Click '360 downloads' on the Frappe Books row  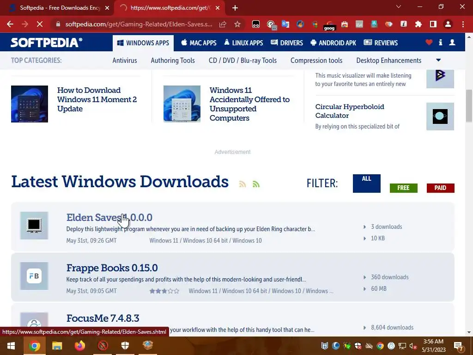[390, 277]
